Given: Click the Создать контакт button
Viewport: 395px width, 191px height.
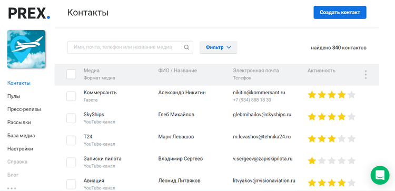Looking at the screenshot, I should (x=340, y=12).
